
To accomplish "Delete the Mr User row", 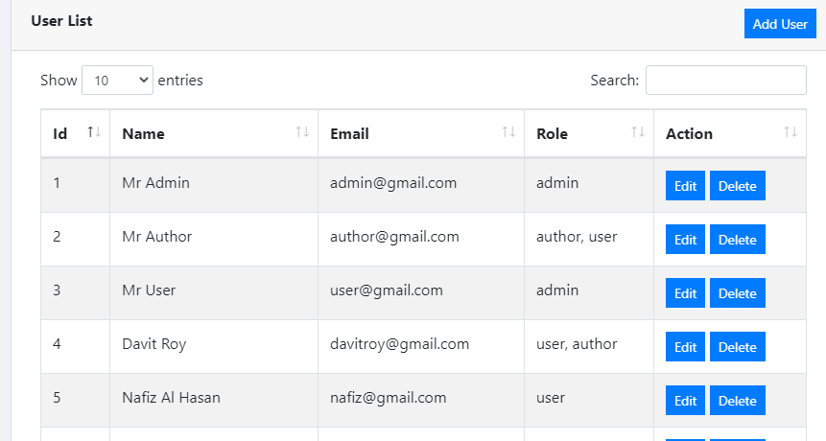I will click(x=737, y=293).
